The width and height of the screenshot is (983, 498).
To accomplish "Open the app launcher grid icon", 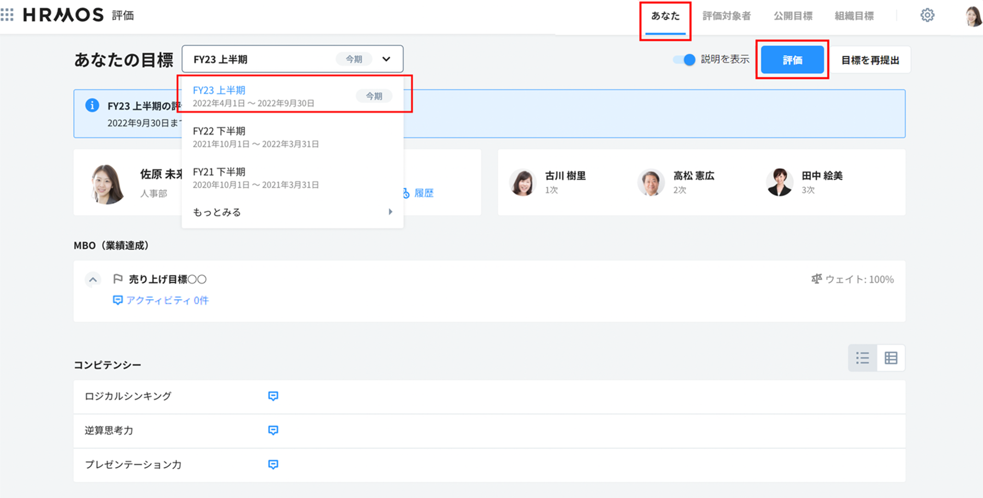I will (x=7, y=15).
